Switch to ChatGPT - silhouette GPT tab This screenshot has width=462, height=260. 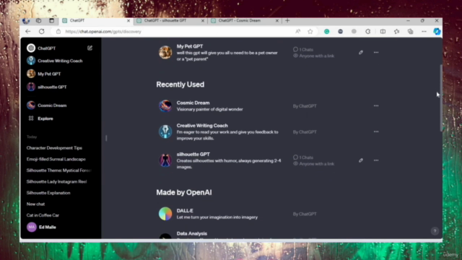point(170,21)
